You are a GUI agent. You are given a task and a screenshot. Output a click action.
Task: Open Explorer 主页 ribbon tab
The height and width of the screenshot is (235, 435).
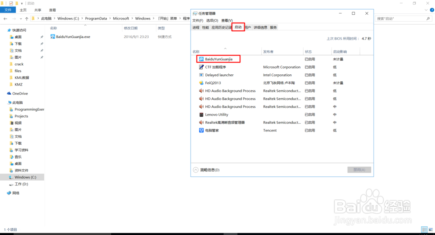[23, 10]
